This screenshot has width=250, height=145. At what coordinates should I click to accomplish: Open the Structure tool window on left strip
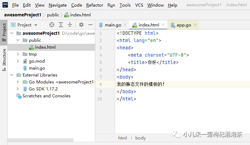(x=4, y=59)
